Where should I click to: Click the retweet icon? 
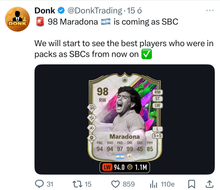[x=77, y=184]
